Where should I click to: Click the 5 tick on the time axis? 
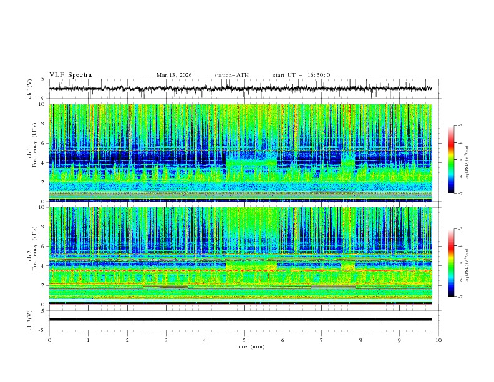point(244,340)
